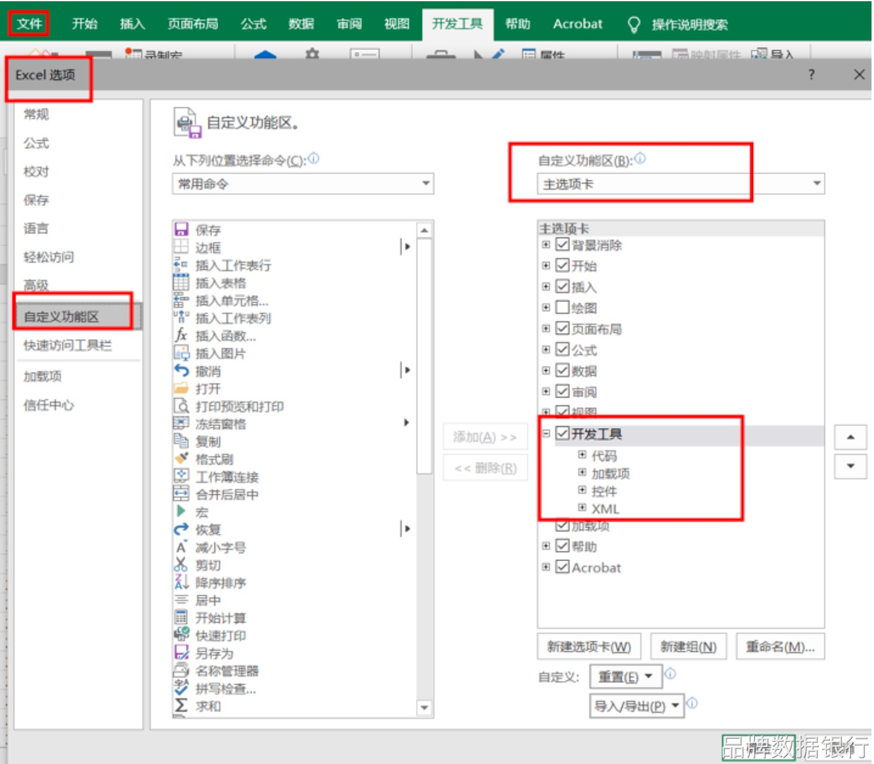Pick the Freeze Panes (冻结窗格) icon

181,424
